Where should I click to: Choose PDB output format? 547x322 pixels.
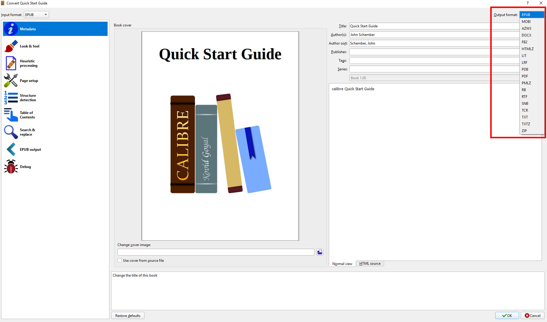[x=532, y=69]
